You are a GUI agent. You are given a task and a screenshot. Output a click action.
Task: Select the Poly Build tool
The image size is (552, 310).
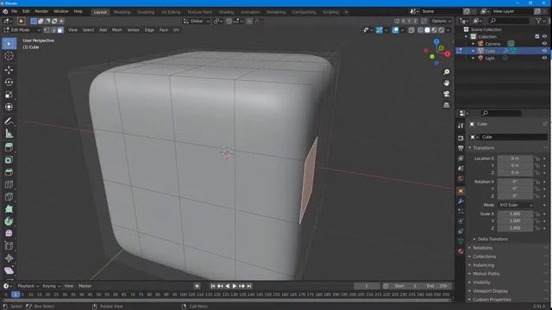point(9,209)
